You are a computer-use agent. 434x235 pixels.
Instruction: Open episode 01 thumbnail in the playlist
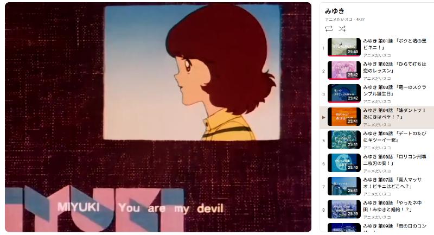pyautogui.click(x=344, y=47)
